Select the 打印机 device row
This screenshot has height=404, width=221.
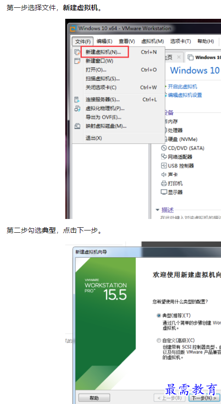[172, 184]
